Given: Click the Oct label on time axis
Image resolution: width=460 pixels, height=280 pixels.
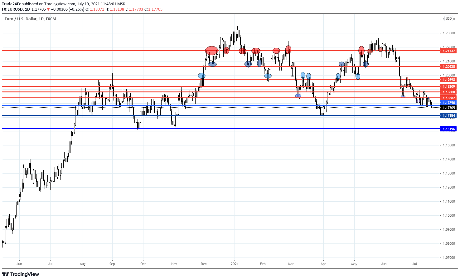Looking at the screenshot, I should pos(143,264).
